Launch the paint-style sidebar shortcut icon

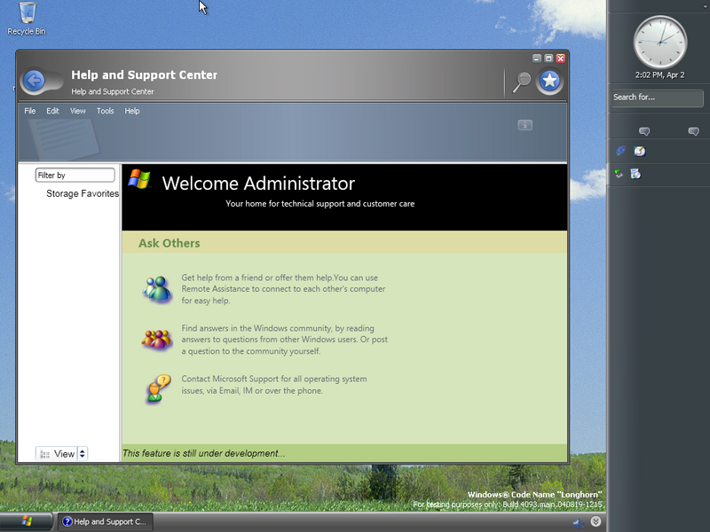click(x=639, y=151)
